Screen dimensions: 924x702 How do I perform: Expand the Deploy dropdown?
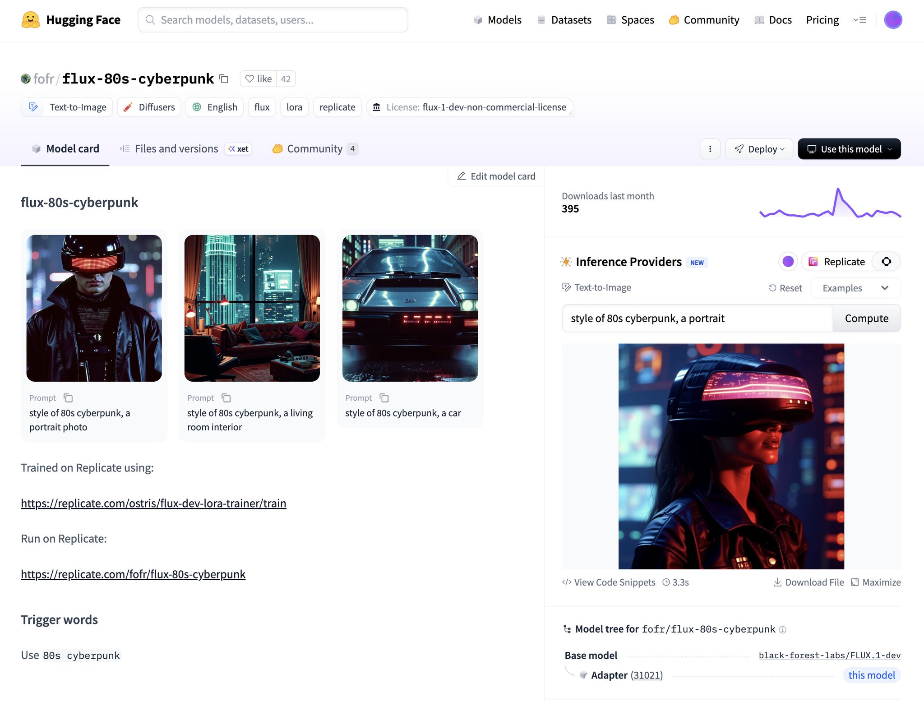pyautogui.click(x=759, y=149)
